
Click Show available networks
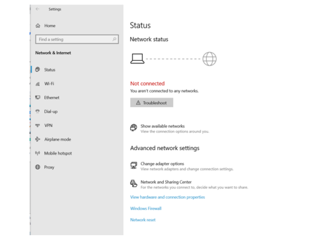[x=163, y=126]
